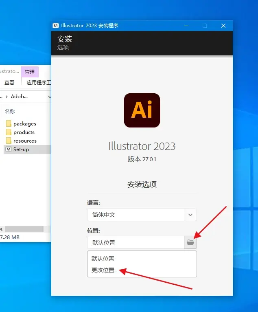Select 简体中文 language combo box

pyautogui.click(x=142, y=215)
